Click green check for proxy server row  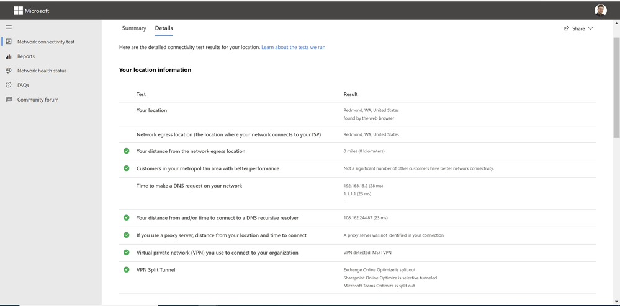[126, 235]
